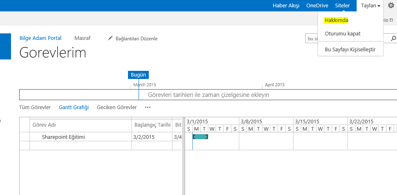Switch to Gantt Grafiği view
This screenshot has width=397, height=195.
pos(74,107)
